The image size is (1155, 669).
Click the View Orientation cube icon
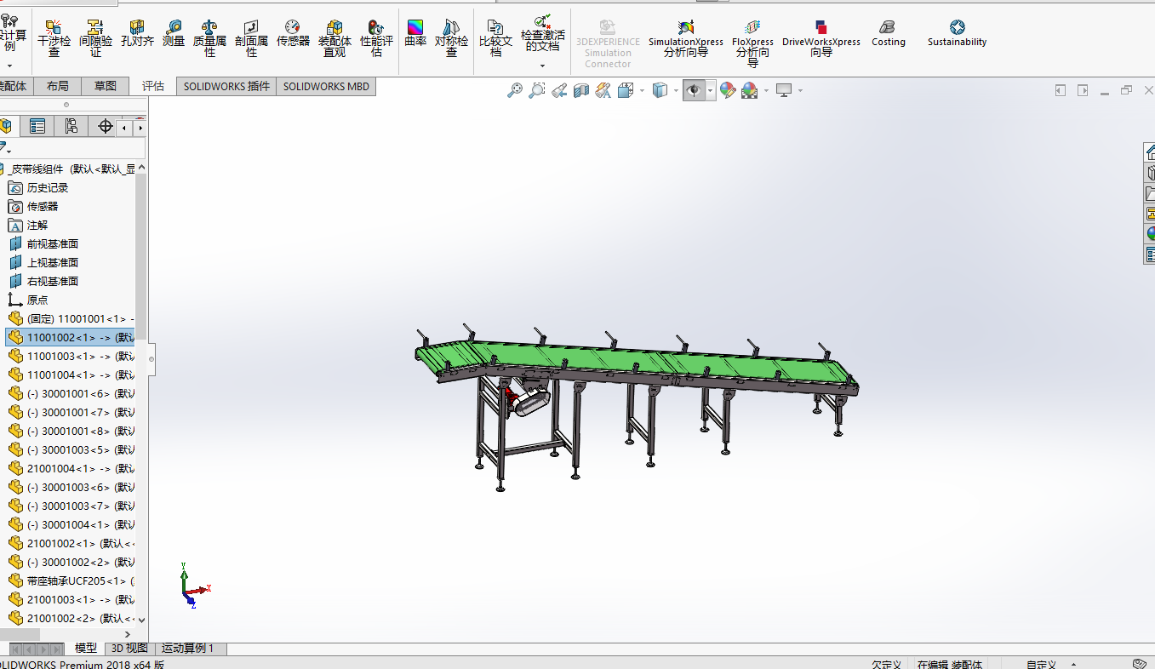(x=626, y=90)
